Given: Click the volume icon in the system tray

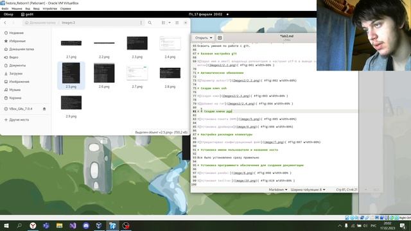Looking at the screenshot, I should click(365, 226).
